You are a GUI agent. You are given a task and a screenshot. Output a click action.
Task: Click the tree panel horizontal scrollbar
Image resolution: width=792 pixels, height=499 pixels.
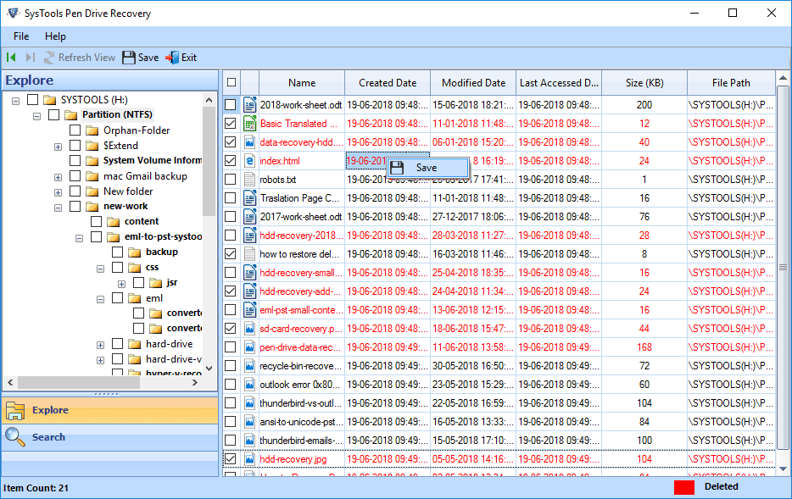click(79, 383)
